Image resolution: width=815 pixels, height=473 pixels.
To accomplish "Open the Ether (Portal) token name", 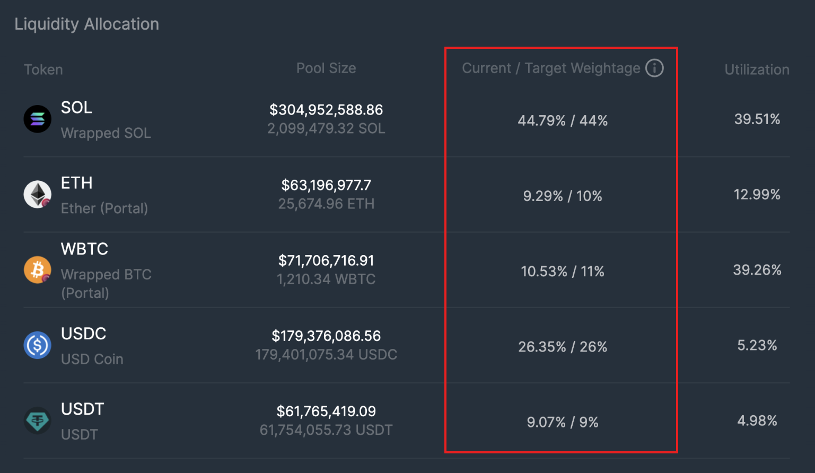I will pyautogui.click(x=104, y=208).
